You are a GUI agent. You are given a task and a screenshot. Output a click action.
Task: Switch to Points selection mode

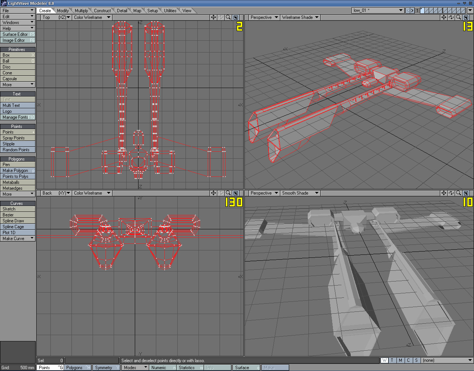tap(50, 368)
